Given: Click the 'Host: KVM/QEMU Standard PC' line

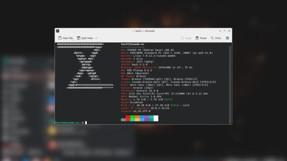Looking at the screenshot, I should coord(167,53).
